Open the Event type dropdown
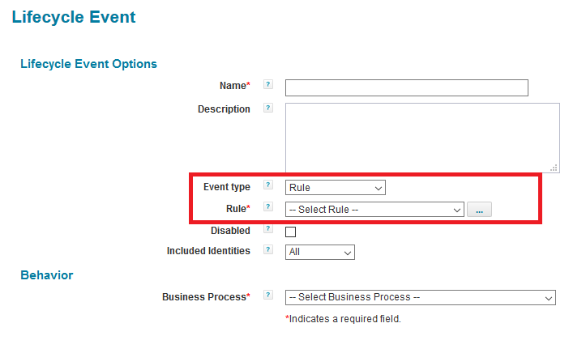This screenshot has width=586, height=353. [336, 188]
